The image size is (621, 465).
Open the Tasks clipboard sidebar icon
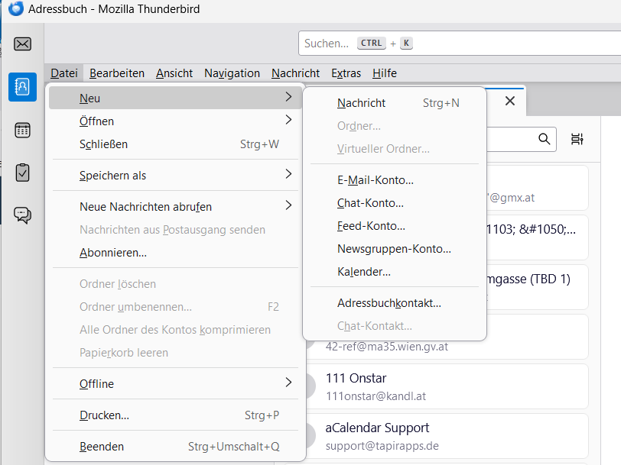[22, 173]
